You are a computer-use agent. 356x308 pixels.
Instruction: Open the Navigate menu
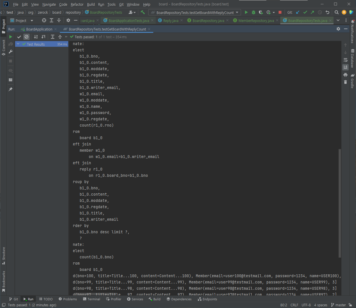point(49,4)
